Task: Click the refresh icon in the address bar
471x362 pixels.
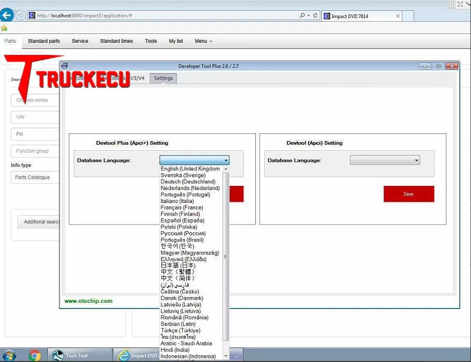Action: 315,15
